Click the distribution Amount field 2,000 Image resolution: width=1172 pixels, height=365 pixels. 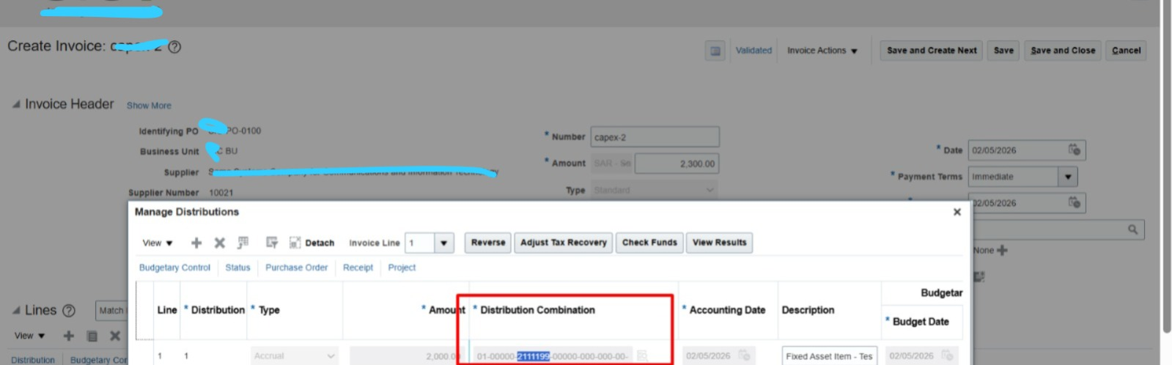[x=405, y=356]
